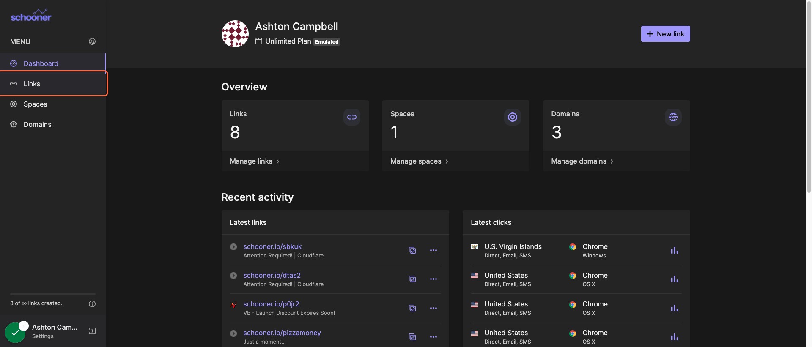Screen dimensions: 812x347
Task: Click the target icon on Spaces card
Action: pos(513,117)
